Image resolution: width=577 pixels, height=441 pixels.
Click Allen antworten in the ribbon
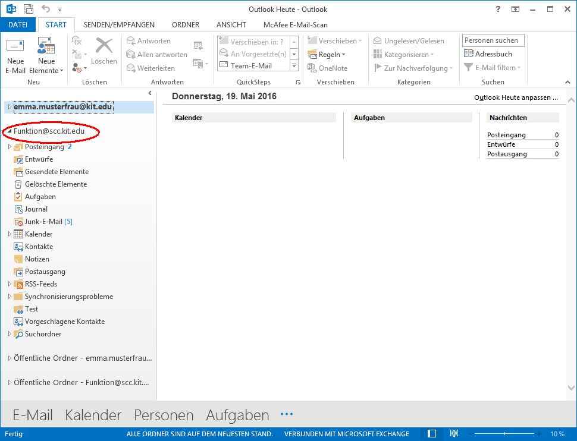(157, 55)
